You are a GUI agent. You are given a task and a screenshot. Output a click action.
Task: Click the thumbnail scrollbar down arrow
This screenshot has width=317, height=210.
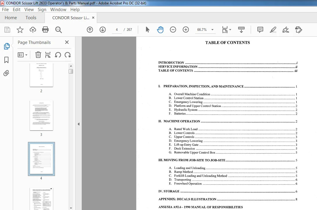(71, 208)
